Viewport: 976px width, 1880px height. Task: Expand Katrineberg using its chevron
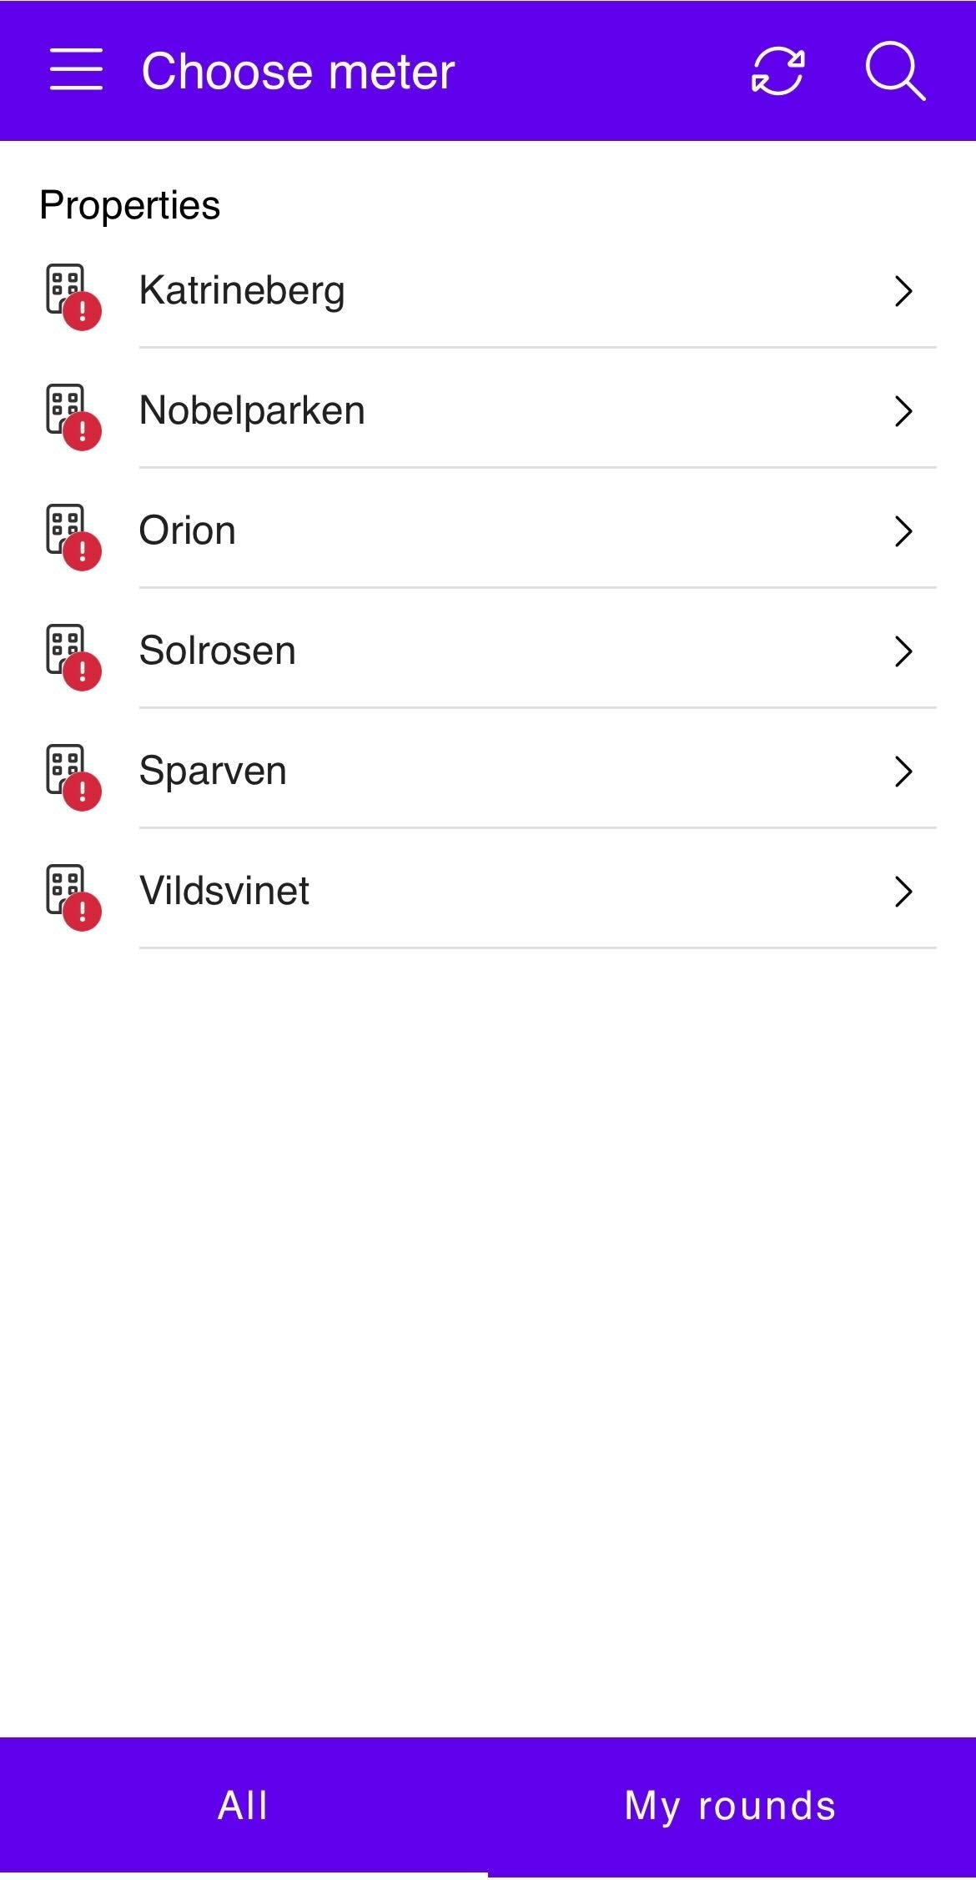click(x=903, y=291)
